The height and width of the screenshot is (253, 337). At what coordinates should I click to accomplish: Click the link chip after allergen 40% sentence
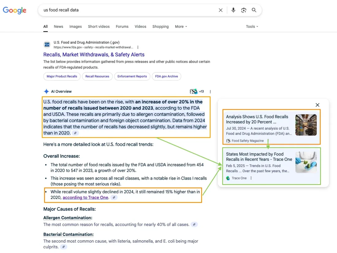[194, 224]
